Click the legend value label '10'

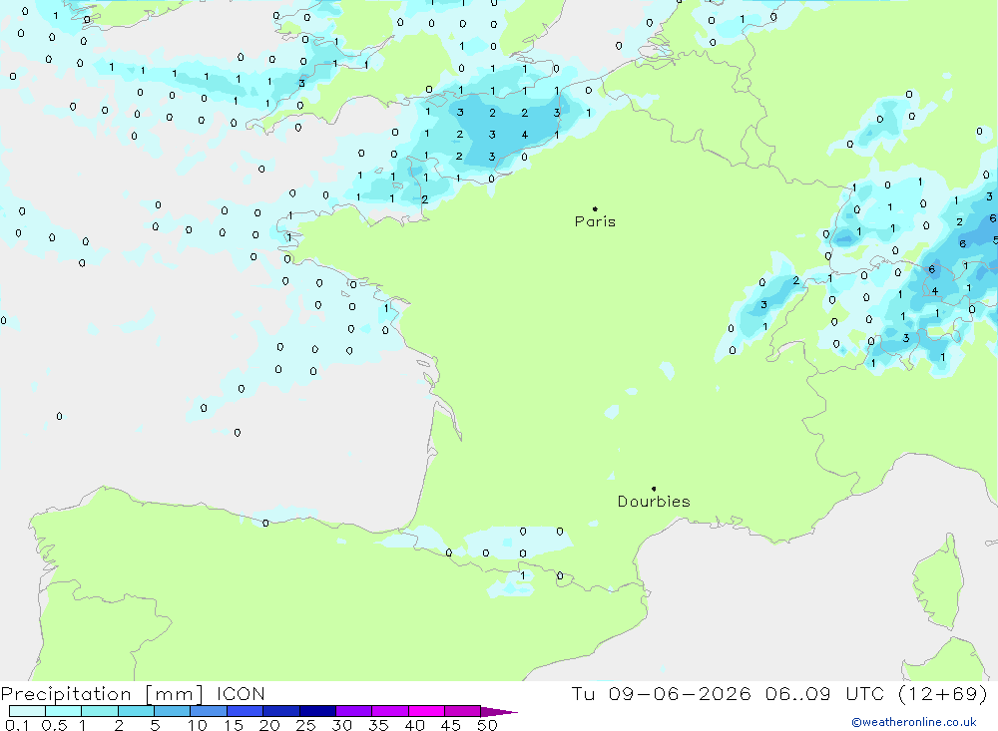(x=198, y=725)
